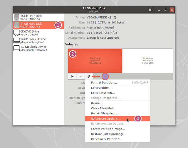This screenshot has width=188, height=148.
Task: Open Edit Filesystem from the menu
Action: click(x=103, y=93)
